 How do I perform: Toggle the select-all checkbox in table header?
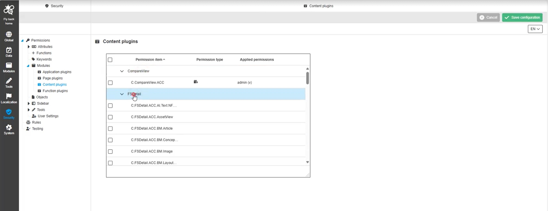pyautogui.click(x=110, y=60)
